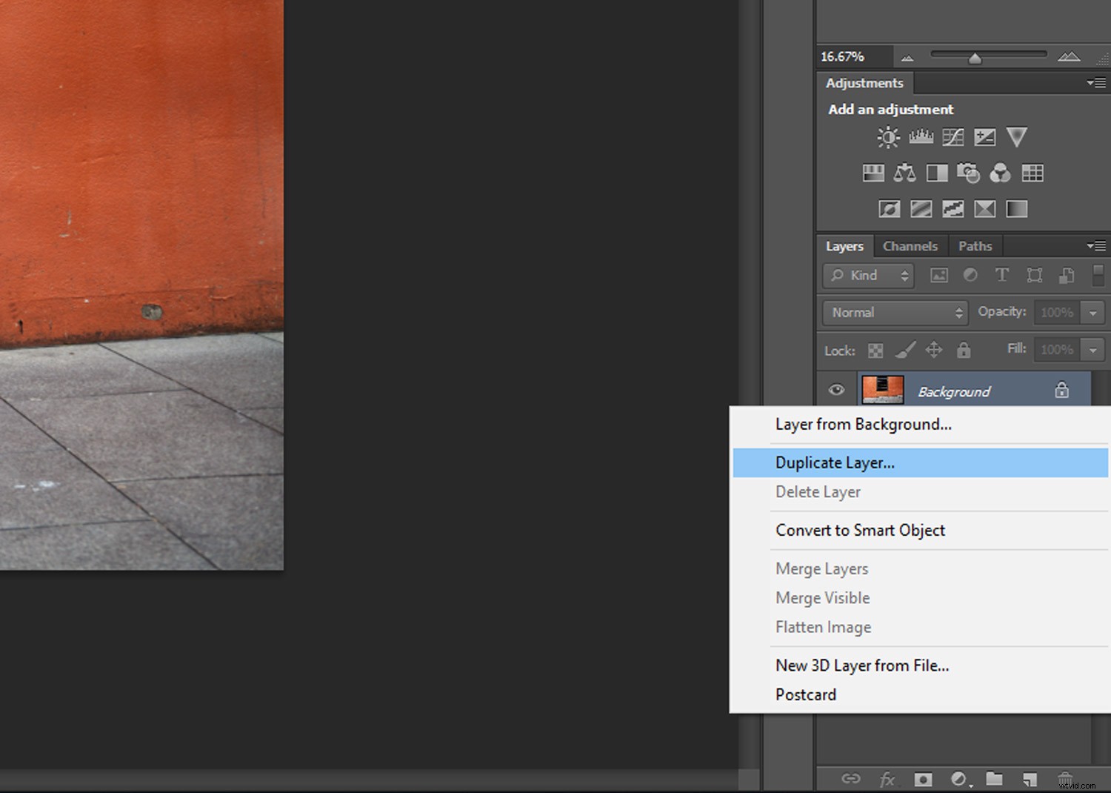Hide the Background layer visibility
This screenshot has width=1111, height=793.
tap(836, 390)
